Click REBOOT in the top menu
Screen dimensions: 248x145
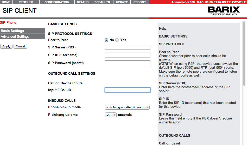point(140,2)
